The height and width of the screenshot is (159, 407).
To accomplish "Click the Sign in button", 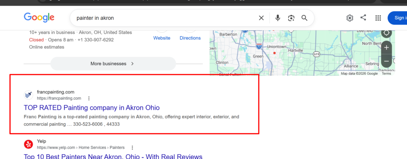I will [397, 18].
